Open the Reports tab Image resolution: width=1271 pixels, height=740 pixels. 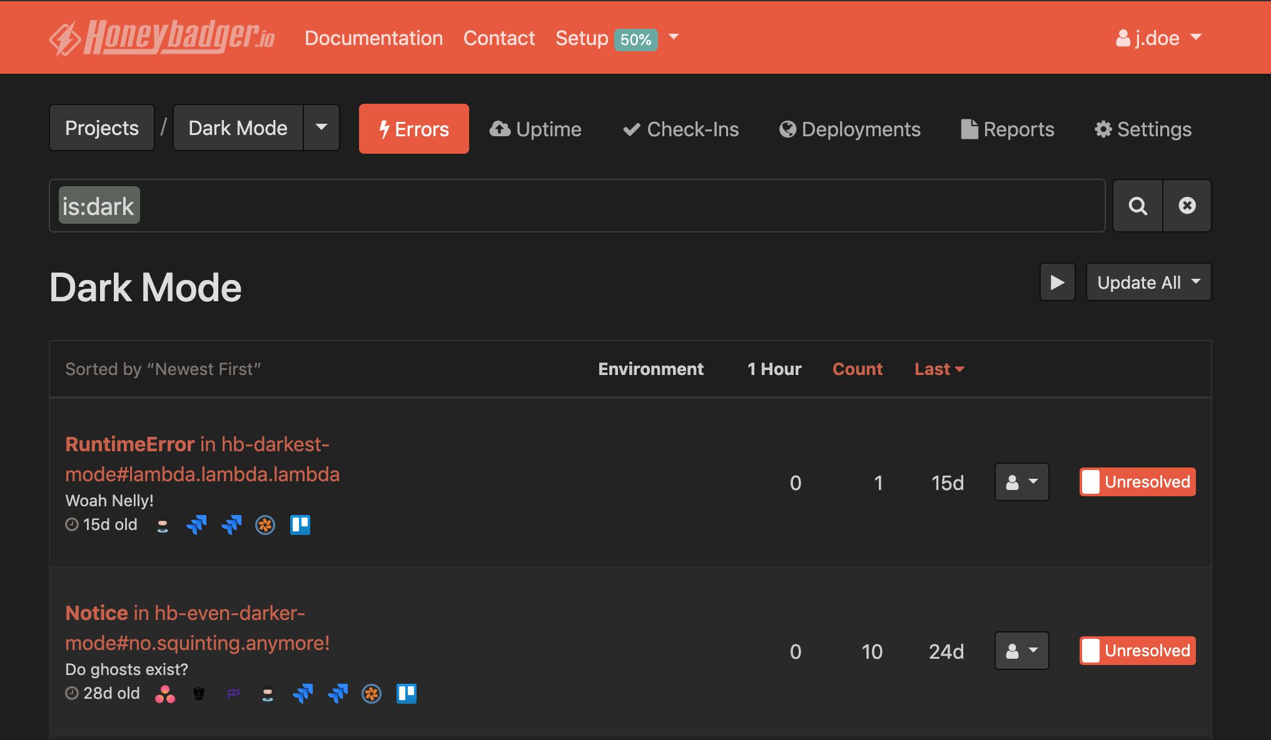pos(1008,129)
